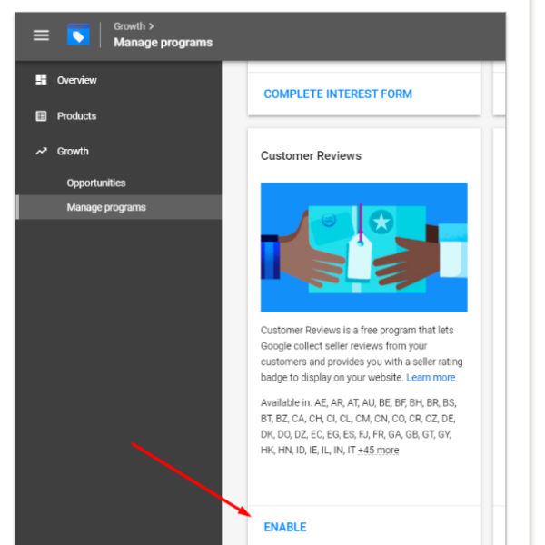Click the Manage programs page heading
This screenshot has height=545, width=545.
[163, 43]
